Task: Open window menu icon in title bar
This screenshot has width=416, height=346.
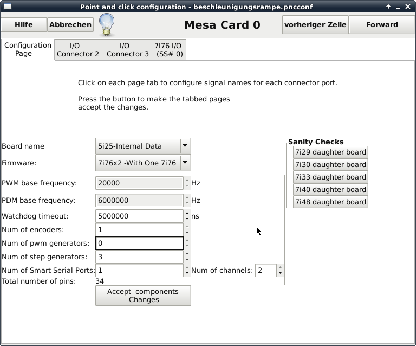Action: coord(8,6)
